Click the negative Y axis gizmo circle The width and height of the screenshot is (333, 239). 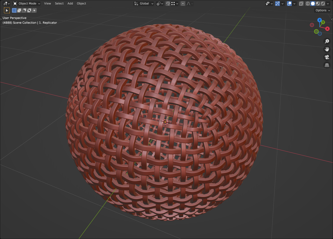coord(316,32)
